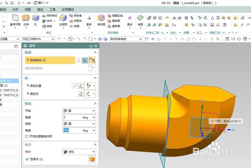Screen dimensions: 251x168
Task: Open the vector dialog icon beside 指定矢量
Action: [x=81, y=86]
